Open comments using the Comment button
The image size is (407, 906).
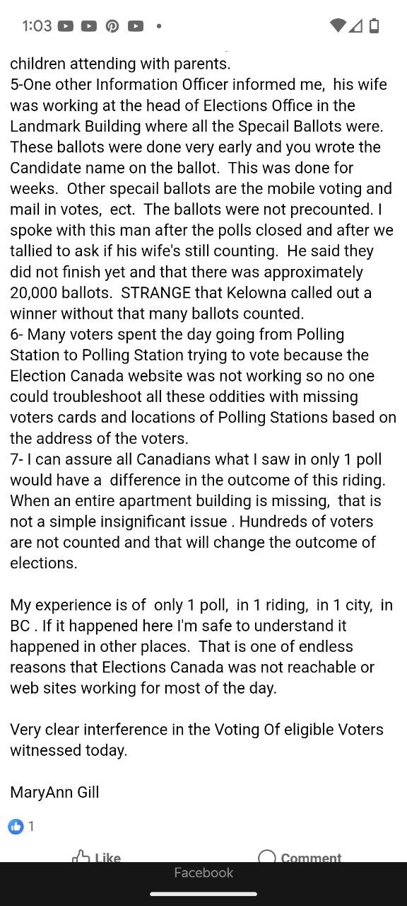click(x=300, y=857)
